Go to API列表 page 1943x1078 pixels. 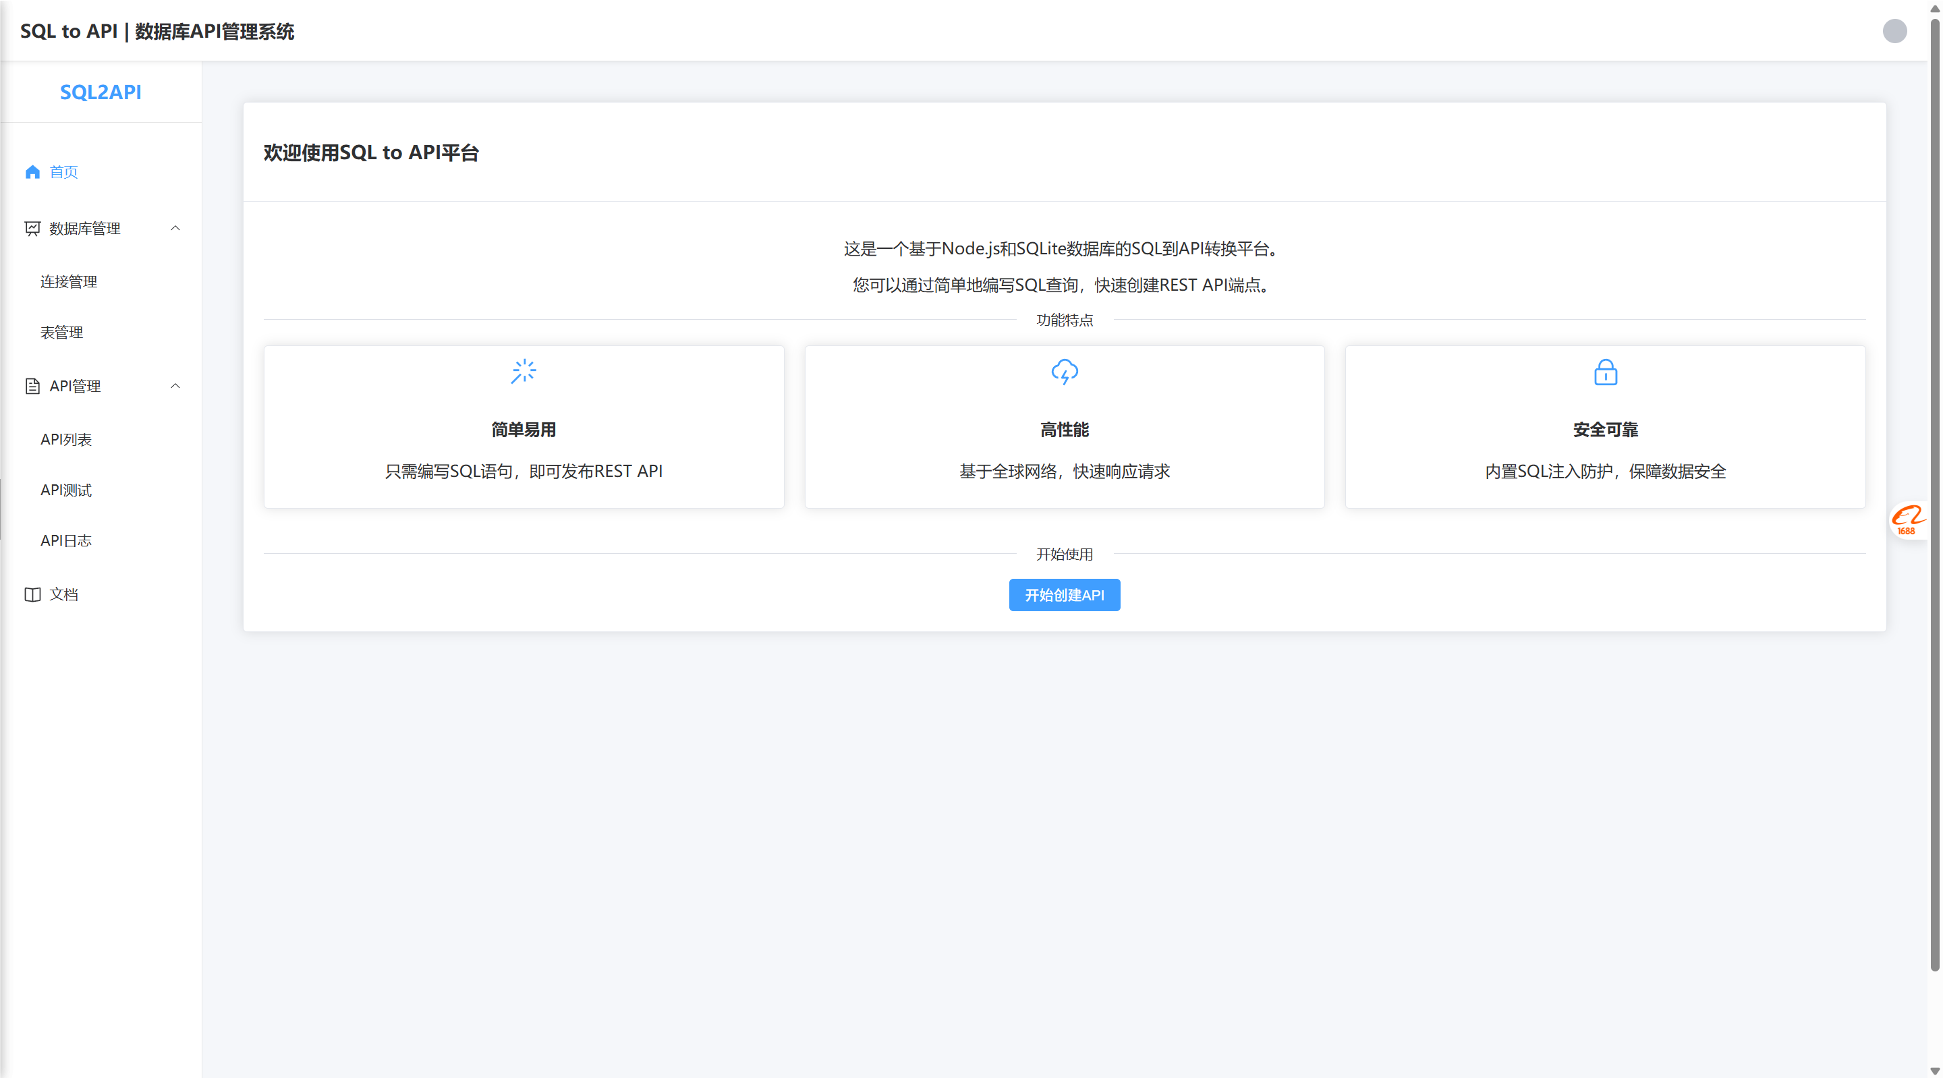66,440
